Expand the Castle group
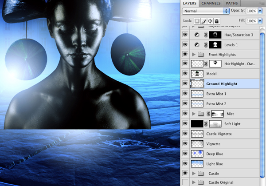This screenshot has height=186, width=266. pyautogui.click(x=194, y=173)
